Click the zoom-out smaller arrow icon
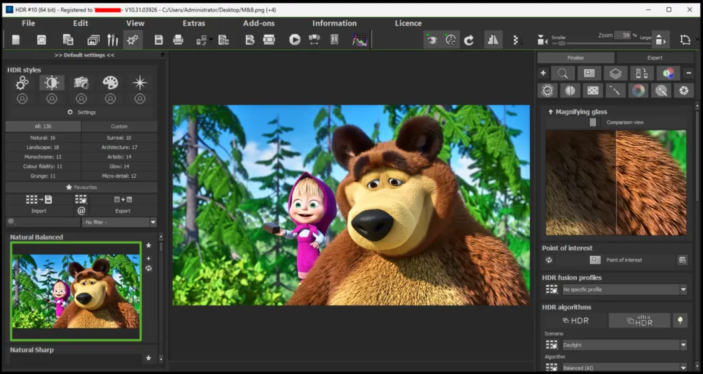The height and width of the screenshot is (374, 703). pyautogui.click(x=543, y=40)
